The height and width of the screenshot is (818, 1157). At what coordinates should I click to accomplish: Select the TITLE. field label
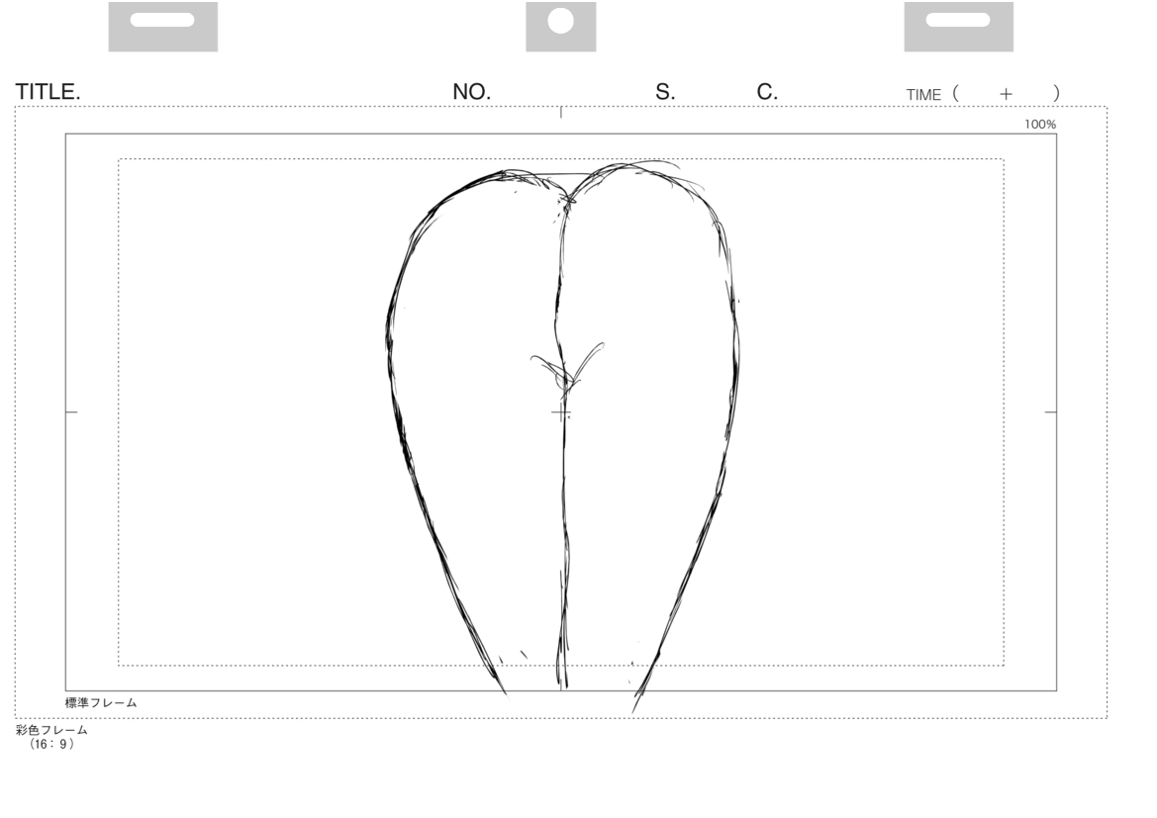[x=48, y=92]
